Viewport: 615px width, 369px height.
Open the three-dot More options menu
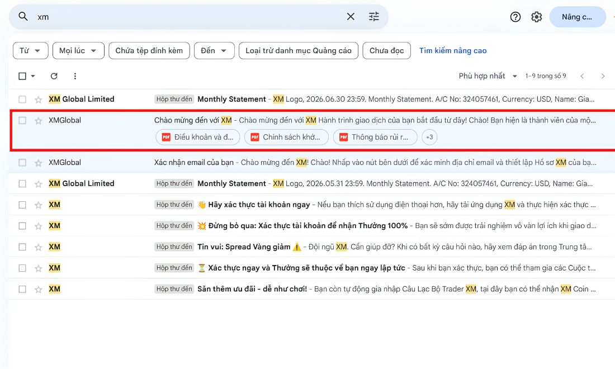[x=75, y=76]
